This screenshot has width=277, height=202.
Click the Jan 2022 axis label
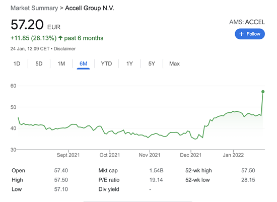(x=233, y=155)
